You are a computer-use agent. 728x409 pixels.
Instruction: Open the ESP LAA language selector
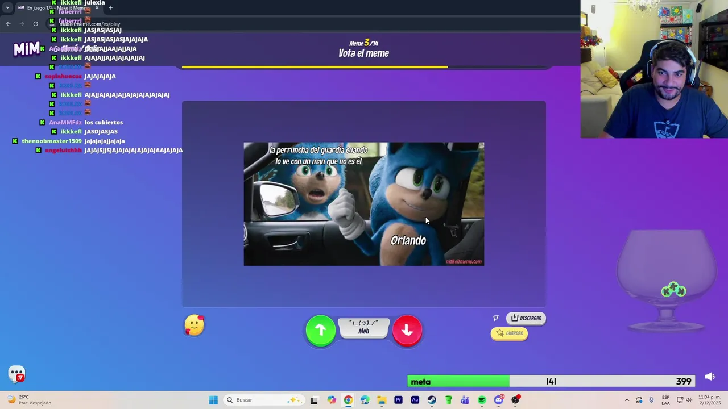pos(665,400)
